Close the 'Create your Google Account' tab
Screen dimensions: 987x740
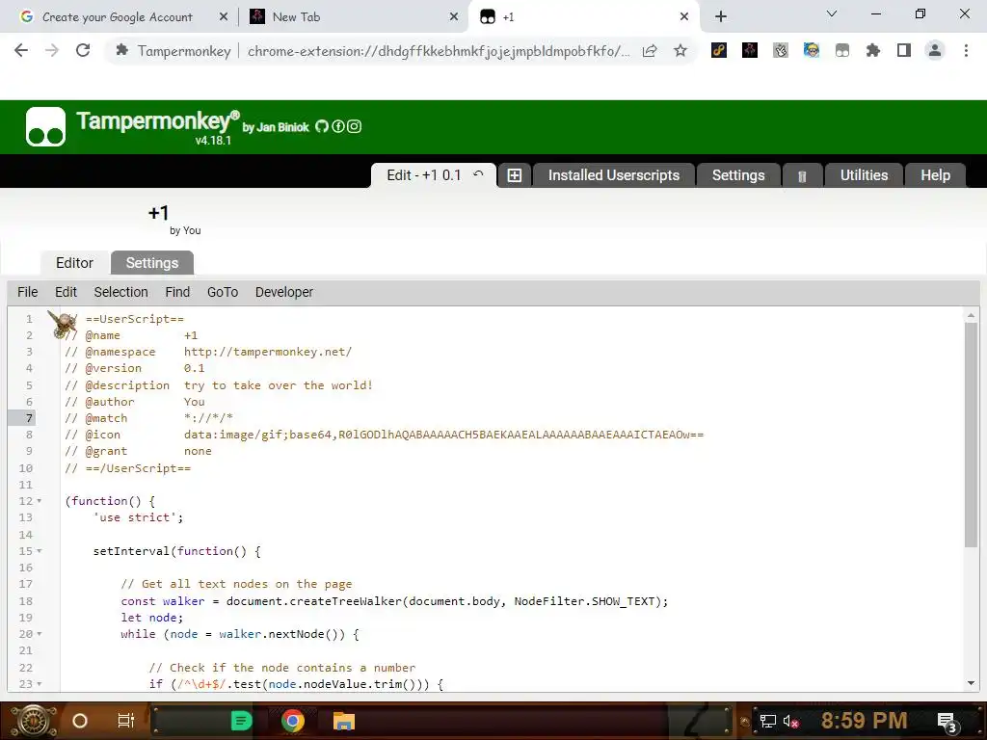[x=224, y=17]
